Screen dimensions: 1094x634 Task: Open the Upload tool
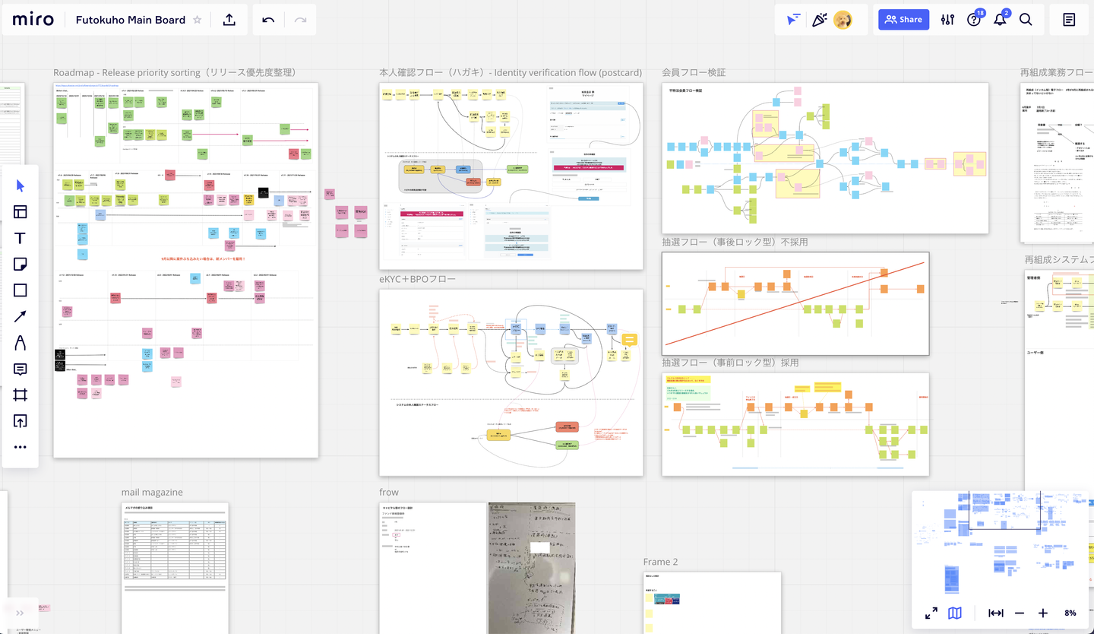(x=21, y=421)
